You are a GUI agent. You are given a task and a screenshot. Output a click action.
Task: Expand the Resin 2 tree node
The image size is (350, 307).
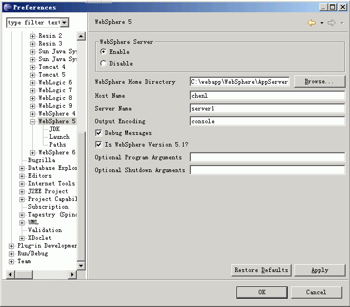(x=33, y=36)
